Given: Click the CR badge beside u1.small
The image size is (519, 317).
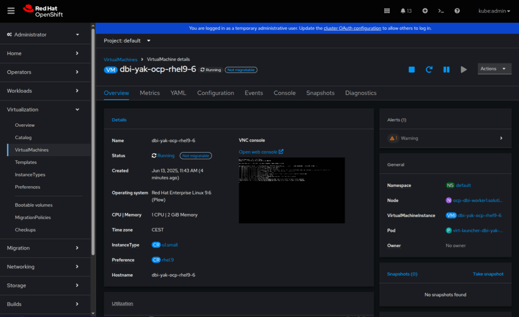Looking at the screenshot, I should point(156,245).
